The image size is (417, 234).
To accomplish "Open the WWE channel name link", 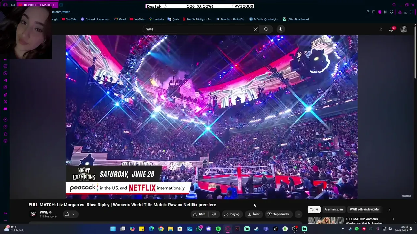I will pyautogui.click(x=44, y=212).
